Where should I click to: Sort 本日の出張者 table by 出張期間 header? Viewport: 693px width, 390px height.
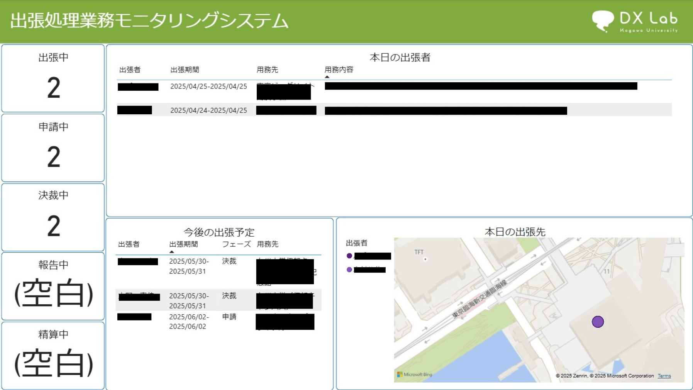pos(185,70)
